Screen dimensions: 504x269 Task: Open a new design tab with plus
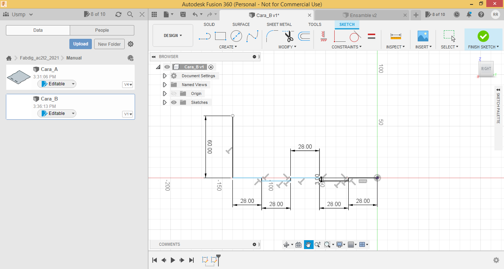(x=416, y=15)
